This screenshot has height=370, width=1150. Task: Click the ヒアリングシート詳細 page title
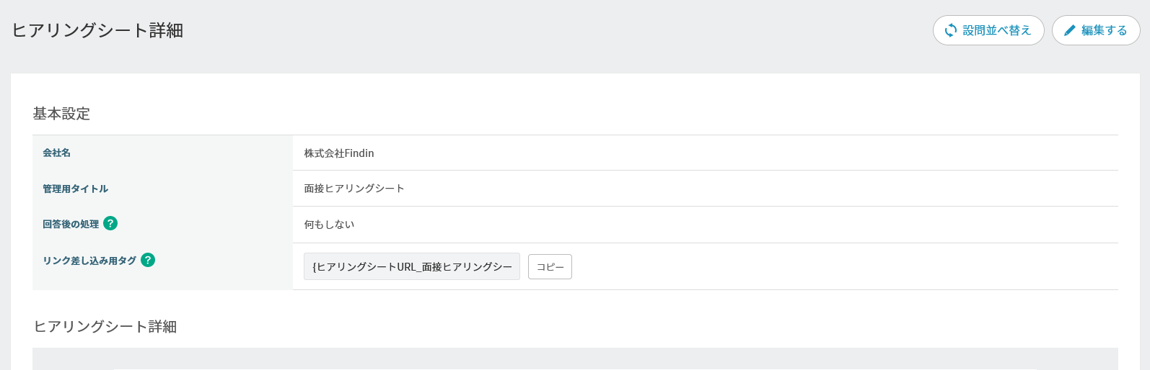point(97,30)
